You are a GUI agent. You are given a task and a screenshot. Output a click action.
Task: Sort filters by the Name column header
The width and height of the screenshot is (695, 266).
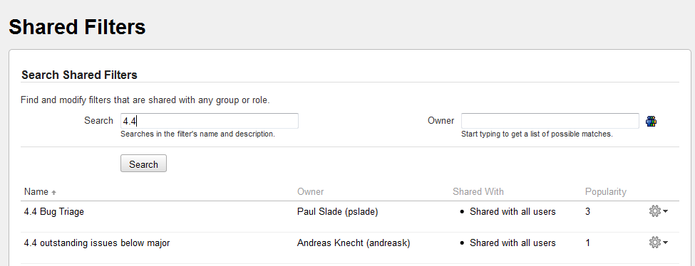tap(36, 191)
